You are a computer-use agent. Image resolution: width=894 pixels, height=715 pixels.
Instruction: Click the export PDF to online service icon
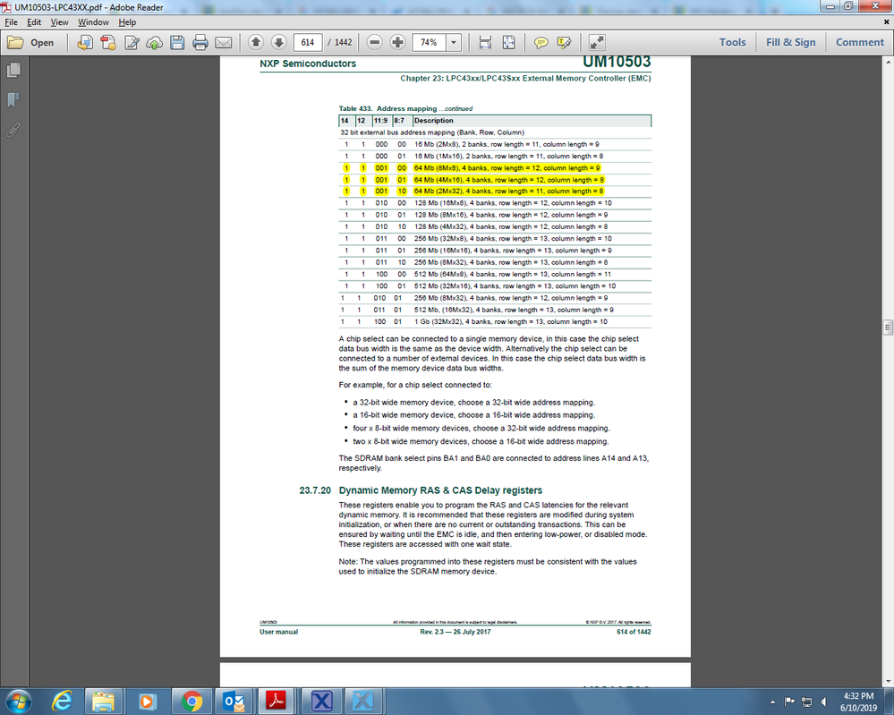tap(85, 43)
